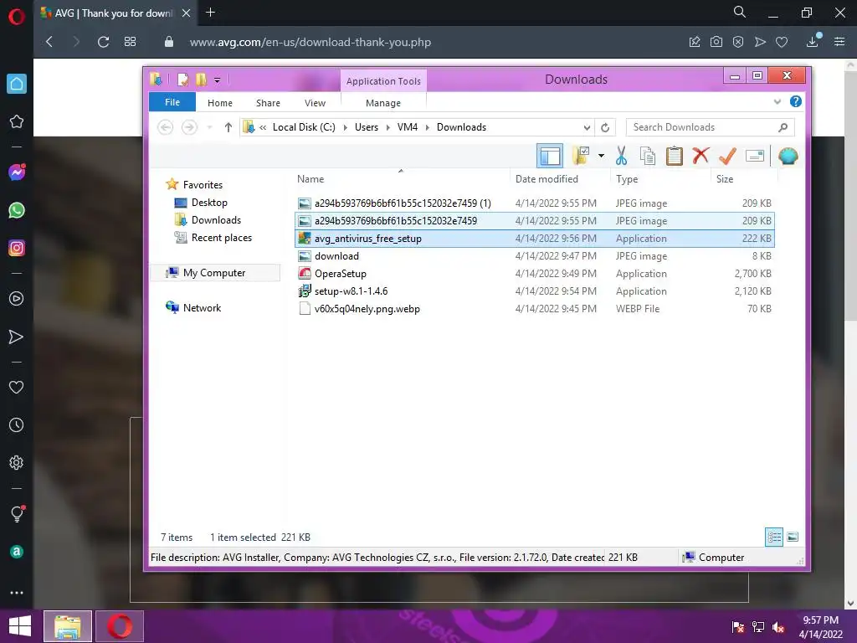Click Users in the address breadcrumb
The width and height of the screenshot is (857, 643).
[x=367, y=127]
